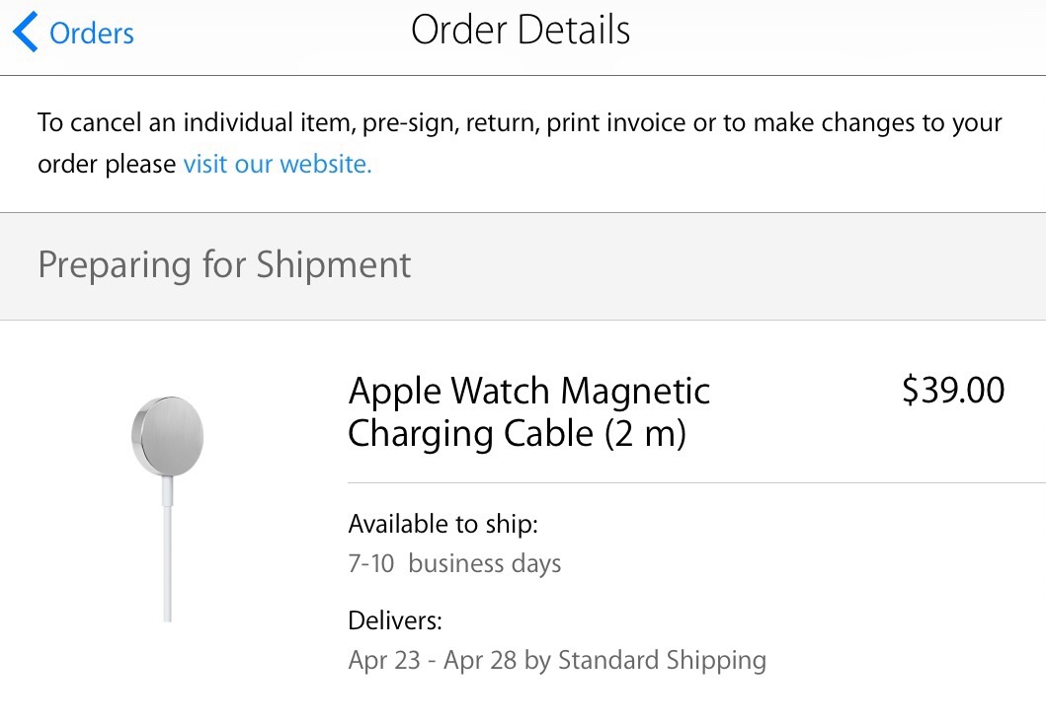
Task: Tap the charging cable product image
Action: click(x=168, y=509)
